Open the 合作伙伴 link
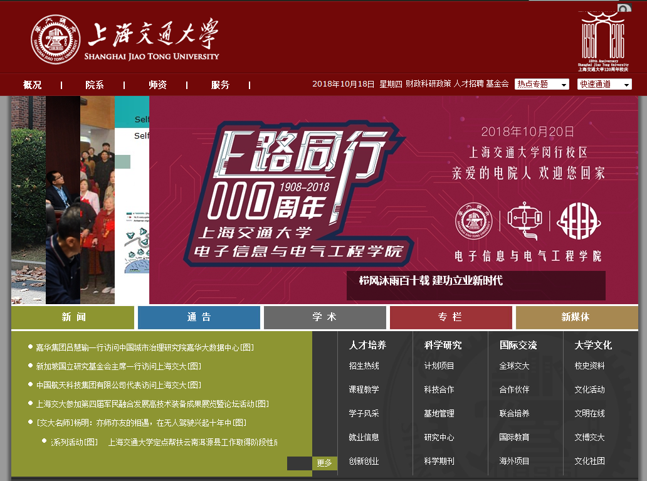 514,389
